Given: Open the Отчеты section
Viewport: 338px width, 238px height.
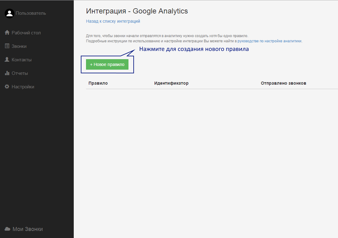Looking at the screenshot, I should [20, 73].
